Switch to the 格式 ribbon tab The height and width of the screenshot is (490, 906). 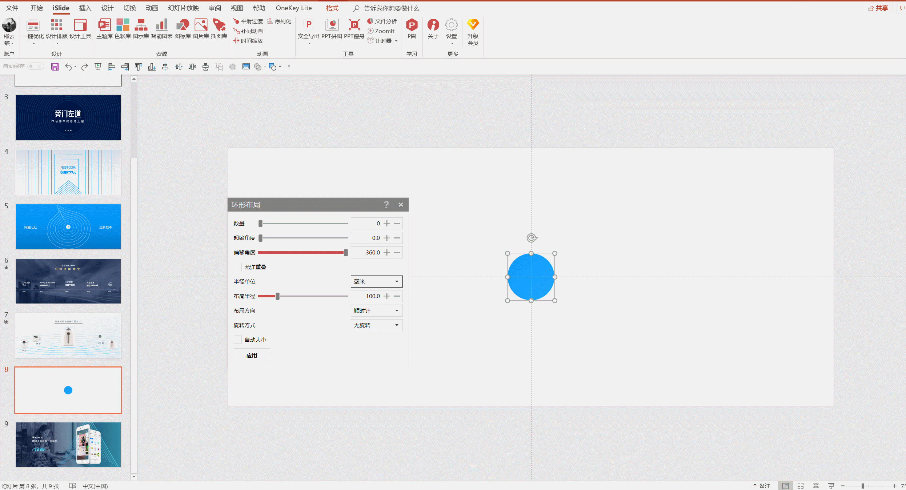(x=332, y=8)
